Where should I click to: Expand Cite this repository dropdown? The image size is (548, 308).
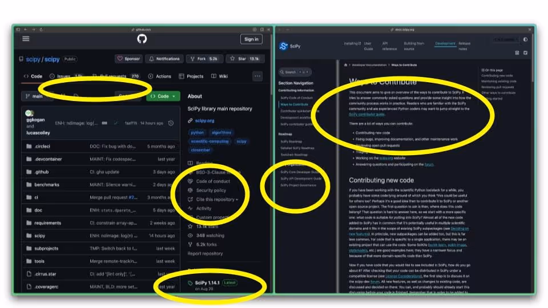[217, 200]
